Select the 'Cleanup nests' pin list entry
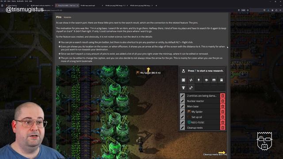Screen dimensions: 283x159 click(203, 128)
